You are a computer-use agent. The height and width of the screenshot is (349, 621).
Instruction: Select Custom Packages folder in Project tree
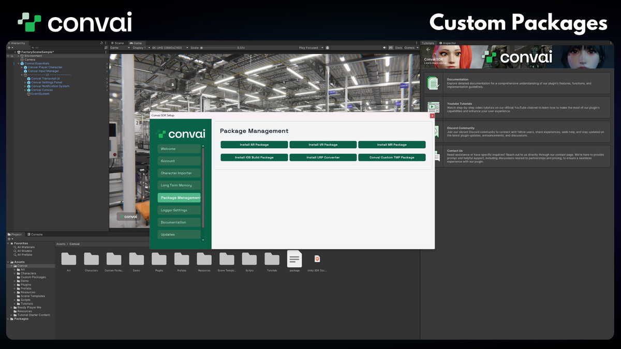pyautogui.click(x=33, y=277)
